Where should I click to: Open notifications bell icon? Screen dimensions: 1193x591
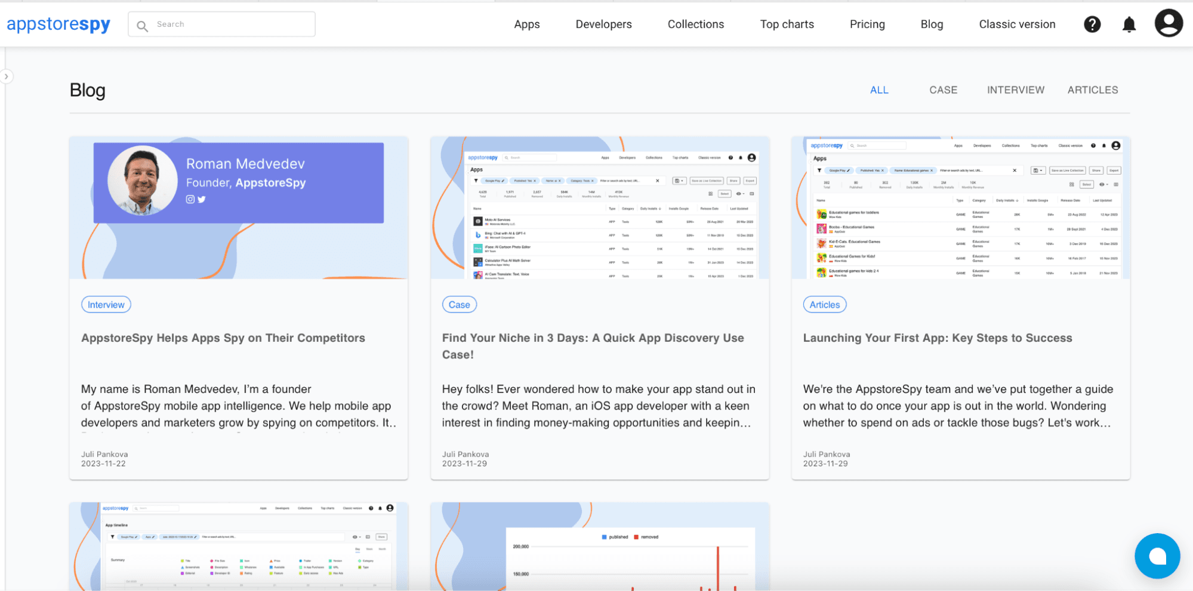tap(1129, 24)
